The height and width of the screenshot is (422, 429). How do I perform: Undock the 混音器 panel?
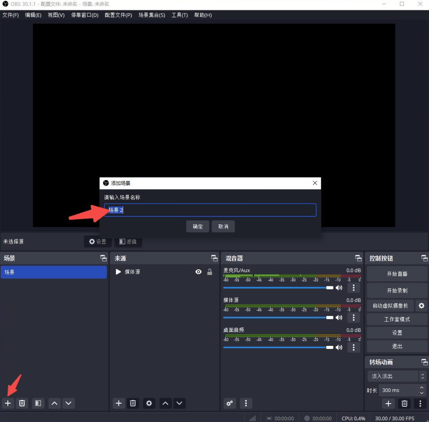[x=358, y=258]
